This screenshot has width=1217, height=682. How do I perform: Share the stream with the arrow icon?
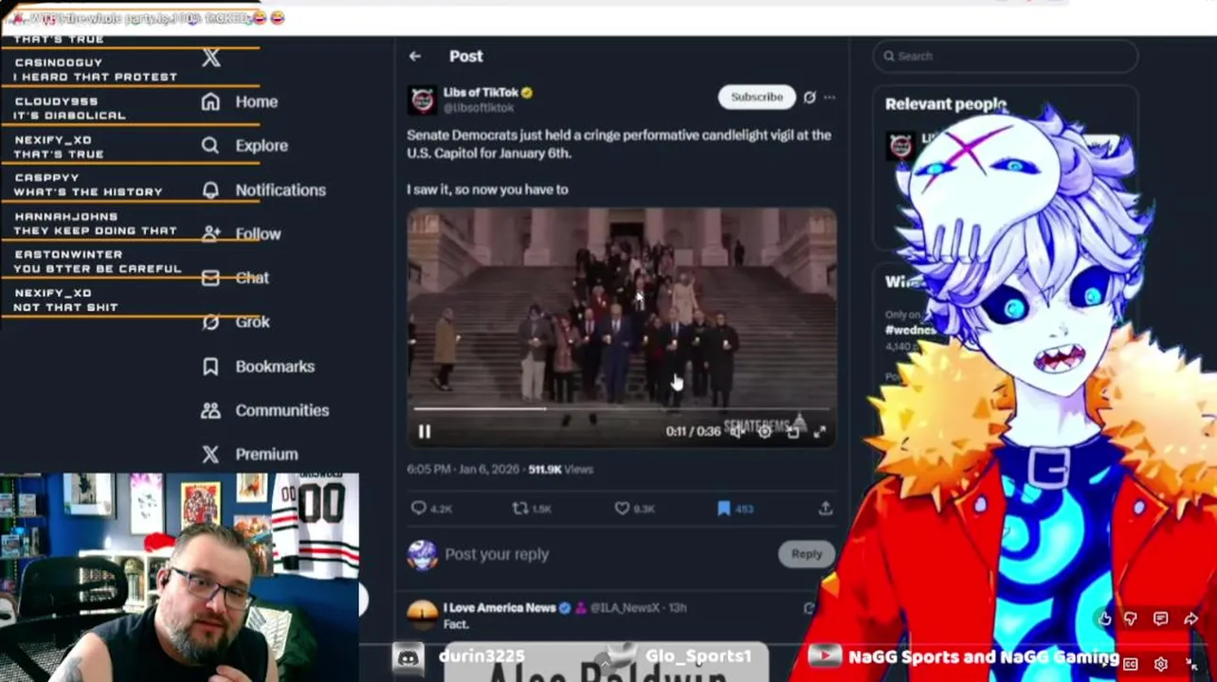pyautogui.click(x=1191, y=619)
